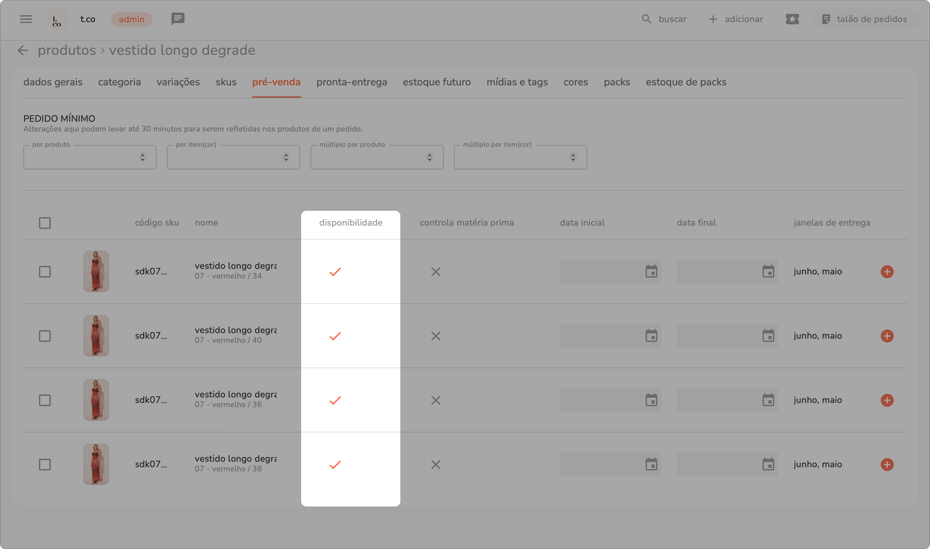Check the select-all checkbox in table header
The width and height of the screenshot is (930, 549).
[45, 223]
